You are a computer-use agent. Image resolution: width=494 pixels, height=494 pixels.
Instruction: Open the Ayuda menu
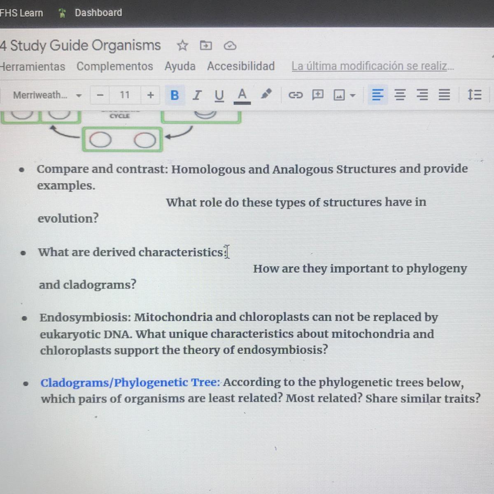[180, 66]
